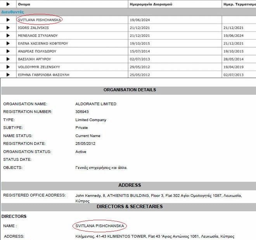Expand the VOLODYMYR ZELENSKYY row arrow
Image resolution: width=256 pixels, height=240 pixels.
click(8, 67)
